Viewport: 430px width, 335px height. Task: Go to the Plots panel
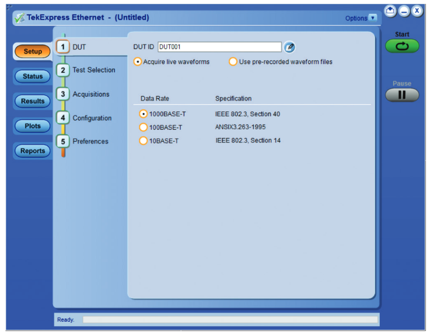(33, 126)
